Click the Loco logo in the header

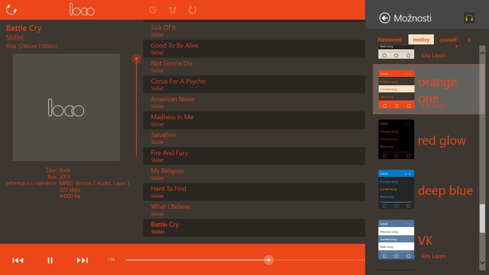click(x=82, y=10)
